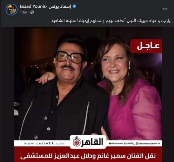Click the Instagram icon in the banner
Viewport: 174px width, 162px height.
(x=137, y=143)
